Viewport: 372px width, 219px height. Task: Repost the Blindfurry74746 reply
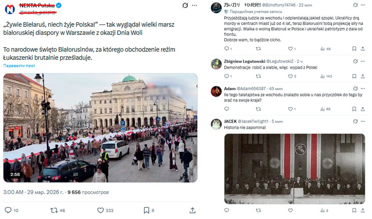coord(258,49)
